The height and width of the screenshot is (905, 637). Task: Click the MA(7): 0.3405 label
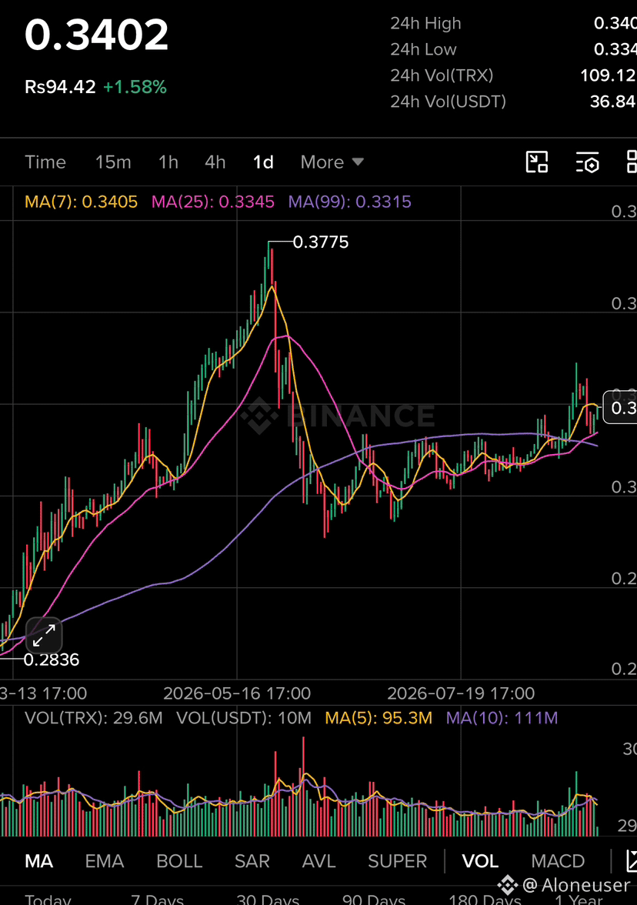[82, 202]
